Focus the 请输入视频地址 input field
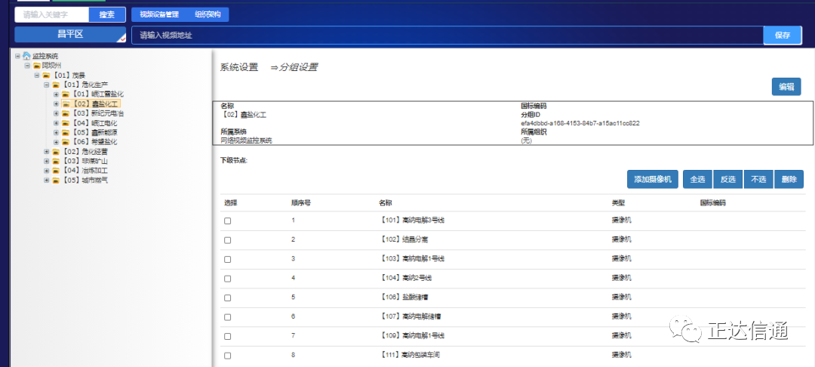Screen dimensions: 815x367 click(x=447, y=35)
